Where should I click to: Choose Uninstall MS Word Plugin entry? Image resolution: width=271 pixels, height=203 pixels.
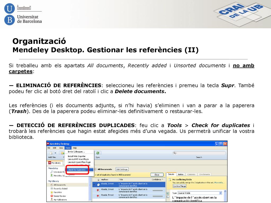(78, 159)
